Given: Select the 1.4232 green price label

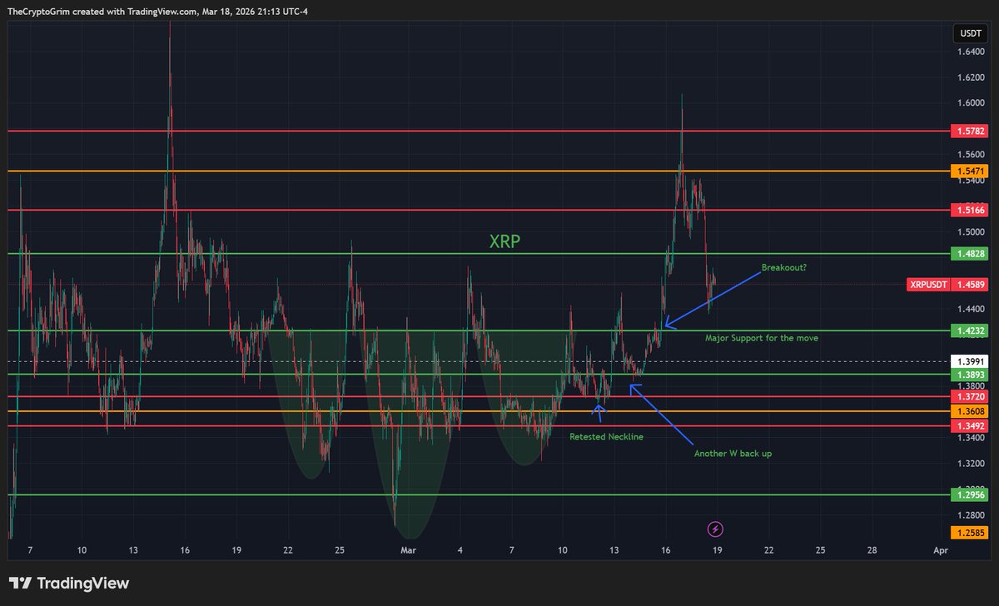Looking at the screenshot, I should click(x=969, y=330).
